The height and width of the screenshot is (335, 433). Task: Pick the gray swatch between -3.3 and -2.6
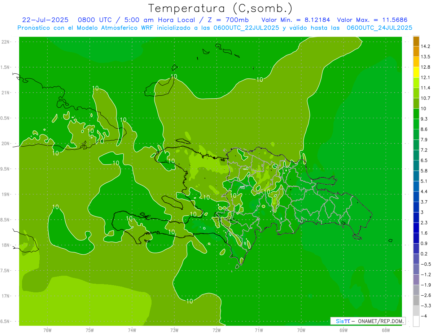pos(416,300)
